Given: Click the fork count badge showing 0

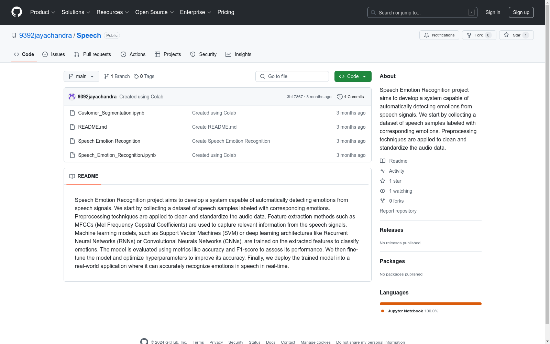Looking at the screenshot, I should coord(488,35).
